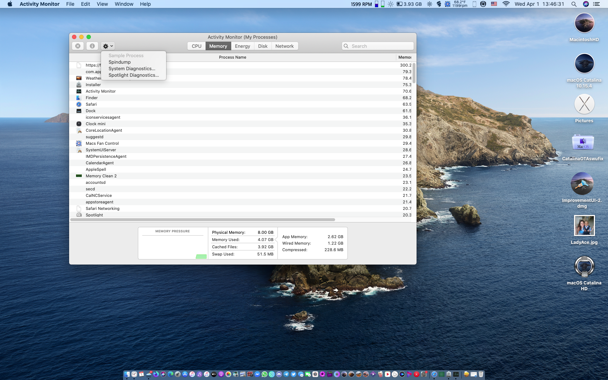Select the CalendarAgent row
The image size is (608, 380).
241,163
